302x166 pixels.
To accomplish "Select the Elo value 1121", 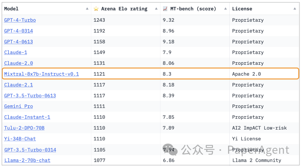I will coord(99,74).
